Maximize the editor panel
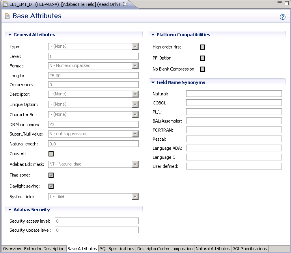This screenshot has width=291, height=253. [x=287, y=3]
